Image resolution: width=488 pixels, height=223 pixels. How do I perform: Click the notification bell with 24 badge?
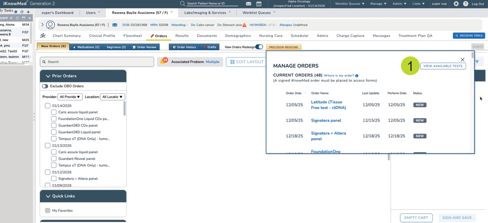(163, 62)
